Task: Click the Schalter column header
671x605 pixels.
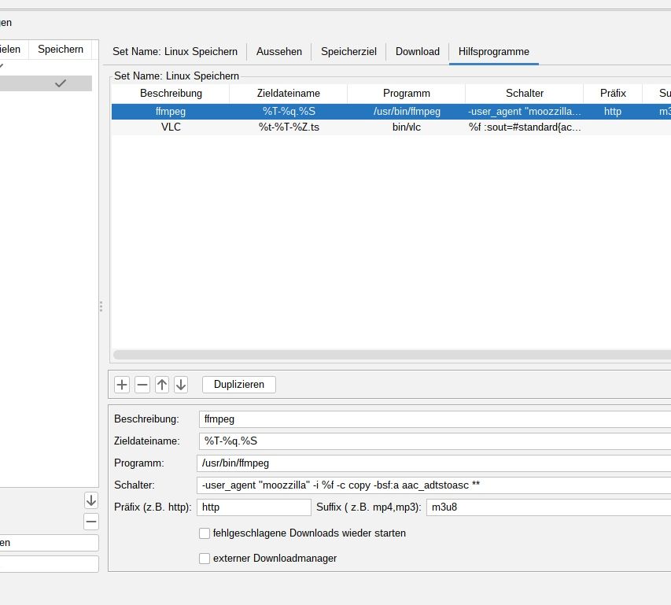Action: [x=525, y=94]
